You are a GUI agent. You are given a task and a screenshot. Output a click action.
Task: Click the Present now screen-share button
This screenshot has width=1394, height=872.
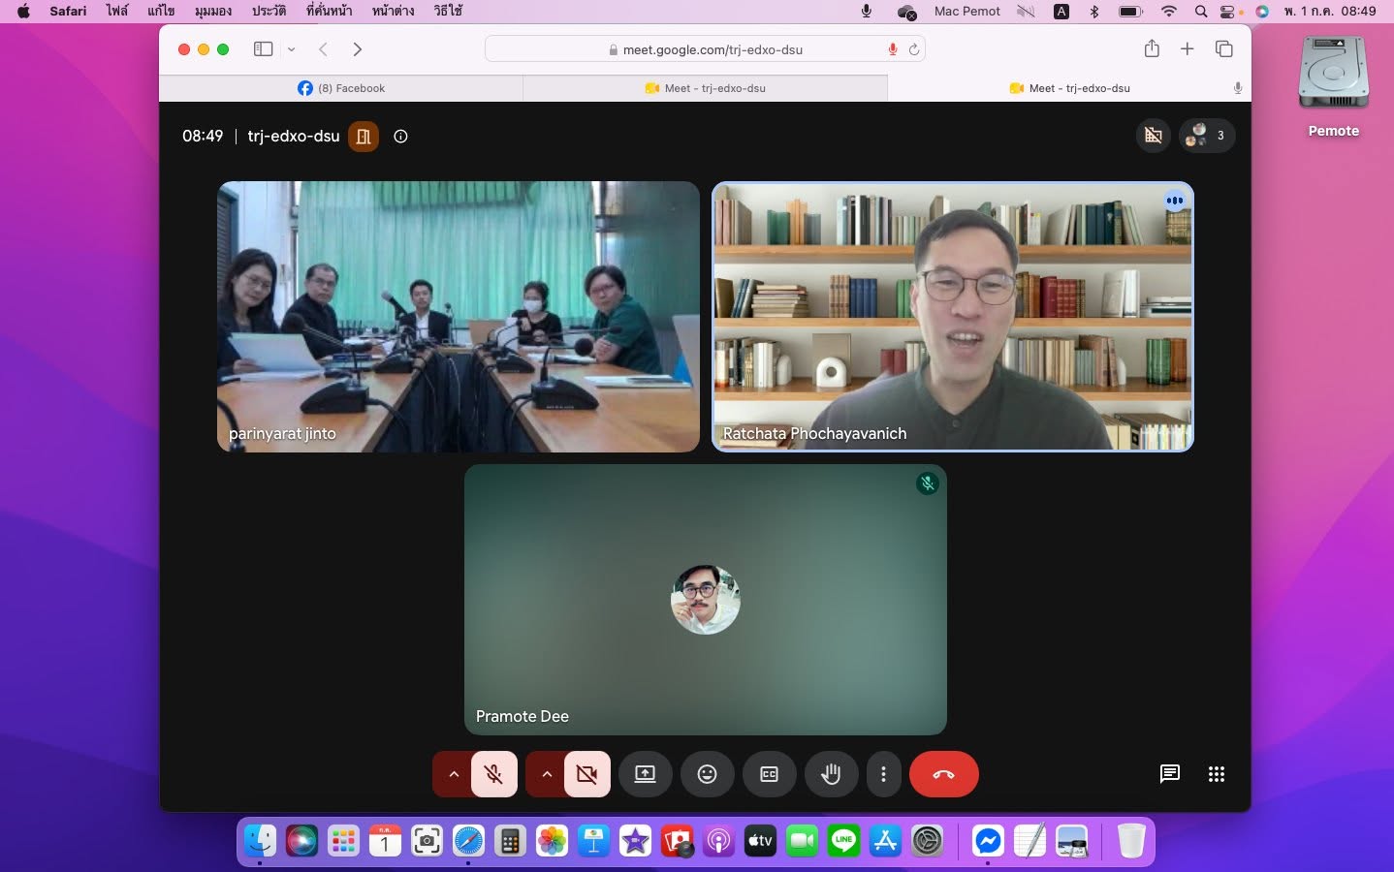[645, 774]
